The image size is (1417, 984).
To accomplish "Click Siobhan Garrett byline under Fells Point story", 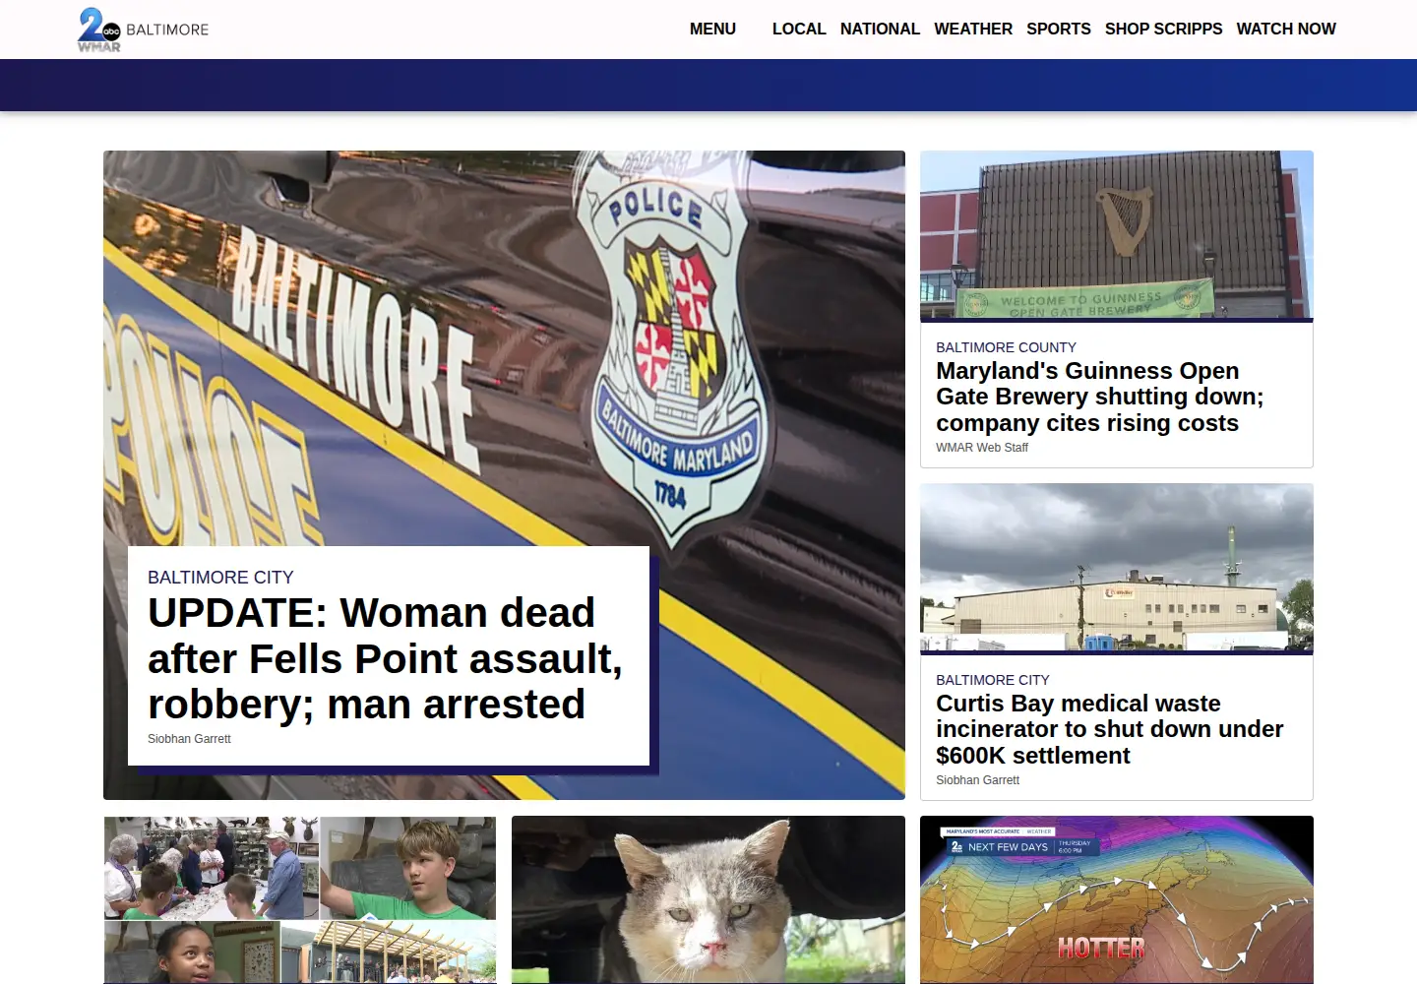I will pyautogui.click(x=189, y=739).
